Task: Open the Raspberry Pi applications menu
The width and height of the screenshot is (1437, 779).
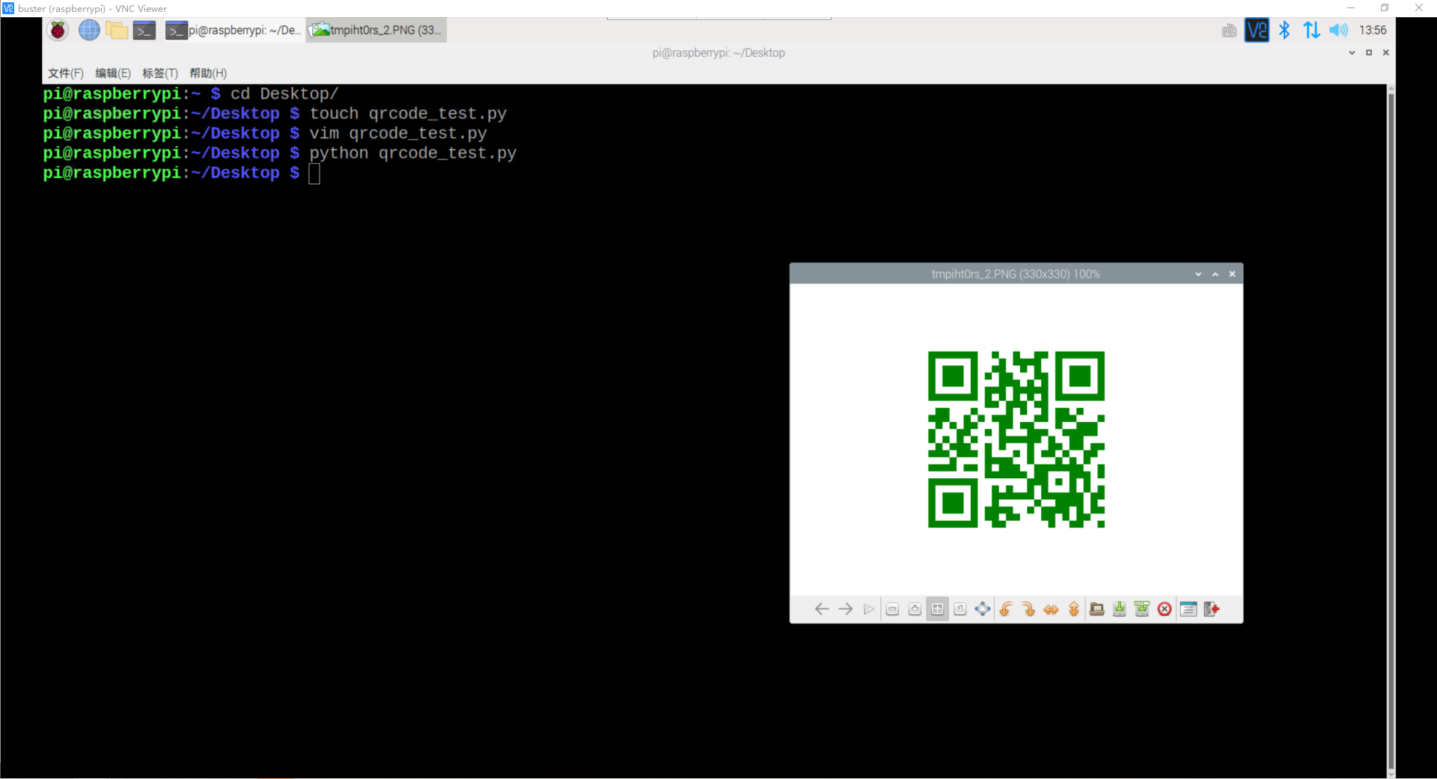Action: tap(58, 30)
